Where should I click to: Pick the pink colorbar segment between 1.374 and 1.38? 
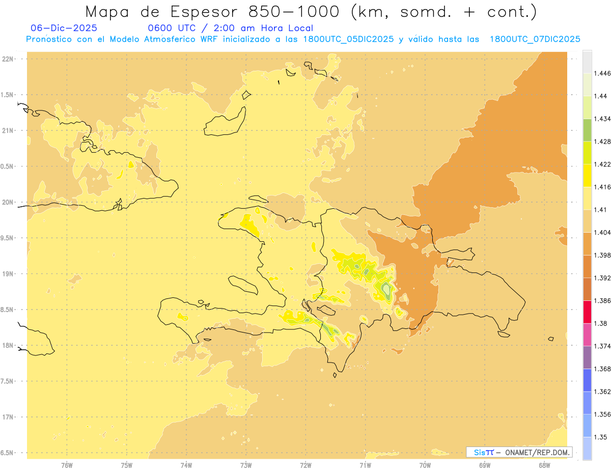587,335
